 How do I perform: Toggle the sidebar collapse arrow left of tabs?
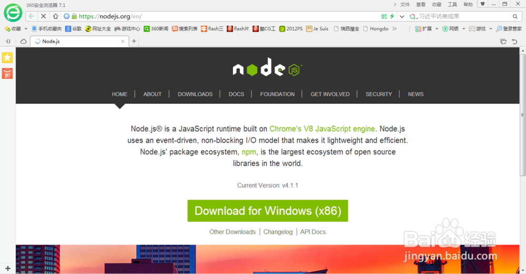click(8, 41)
